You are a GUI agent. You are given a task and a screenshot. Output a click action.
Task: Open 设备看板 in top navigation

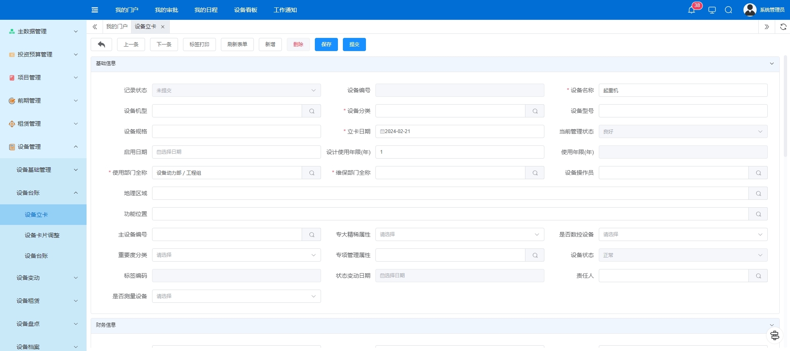click(246, 10)
